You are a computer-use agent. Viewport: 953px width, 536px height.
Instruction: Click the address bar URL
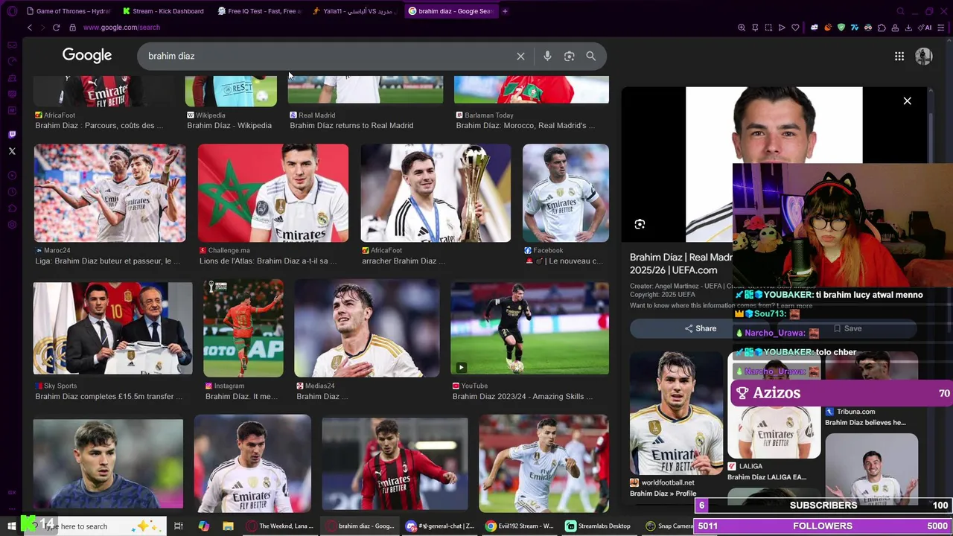121,28
